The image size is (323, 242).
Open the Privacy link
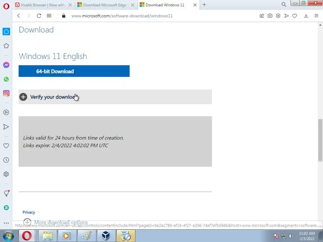coord(29,212)
